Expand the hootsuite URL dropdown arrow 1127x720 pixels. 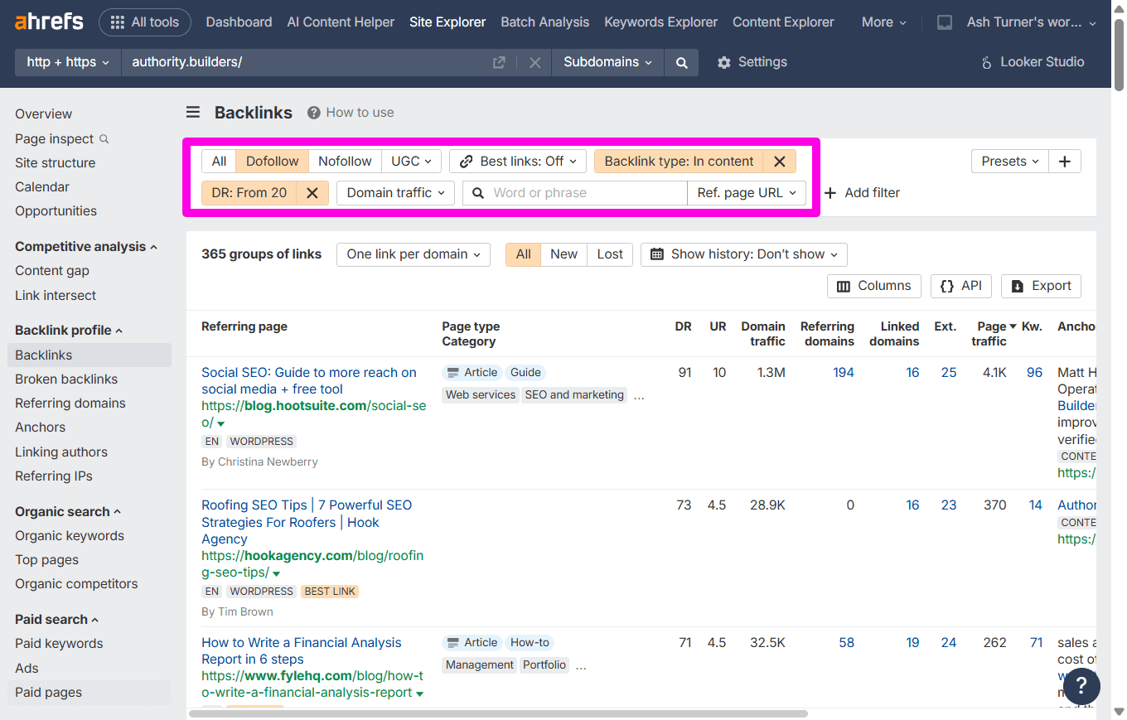[x=221, y=424]
